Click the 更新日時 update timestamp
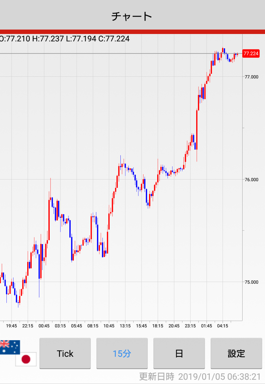Screen dimensions: 265x384 coord(200,376)
